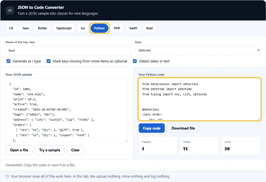Choose the Rust language tab
This screenshot has width=266, height=182.
[x=149, y=28]
